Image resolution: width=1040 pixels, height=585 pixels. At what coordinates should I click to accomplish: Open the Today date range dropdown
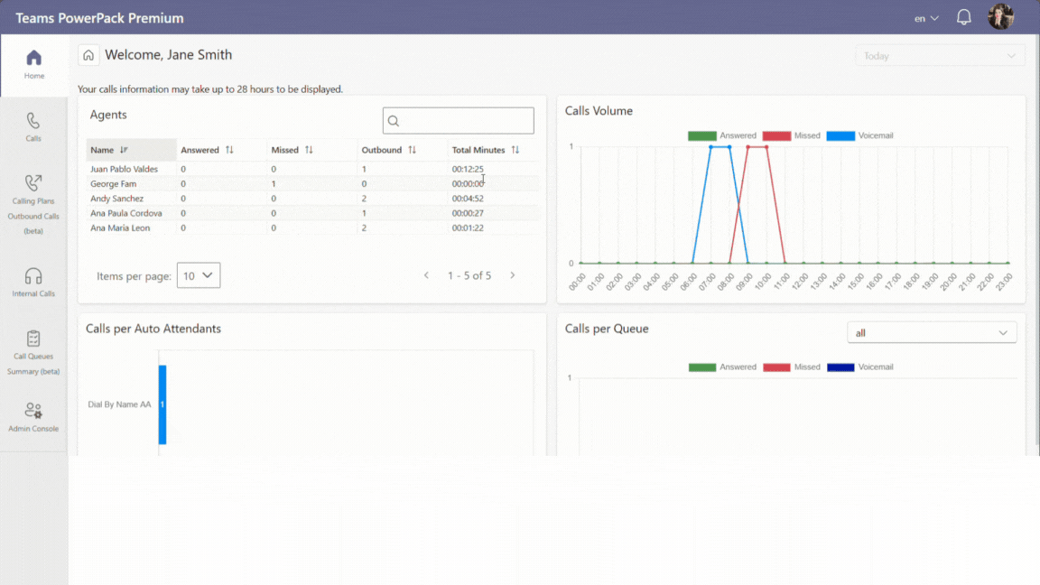pyautogui.click(x=940, y=56)
